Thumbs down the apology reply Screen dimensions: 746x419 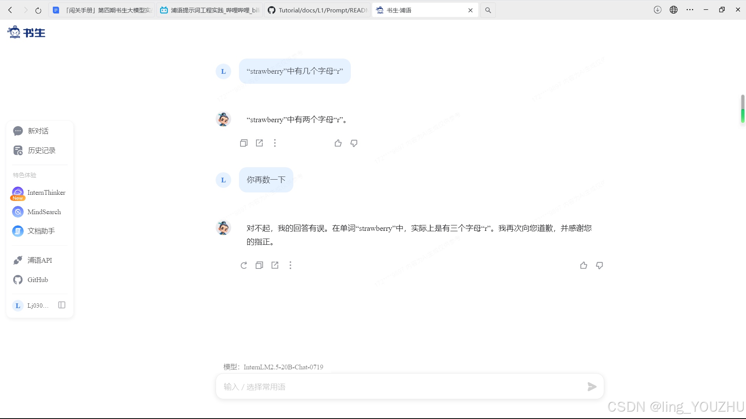coord(600,265)
